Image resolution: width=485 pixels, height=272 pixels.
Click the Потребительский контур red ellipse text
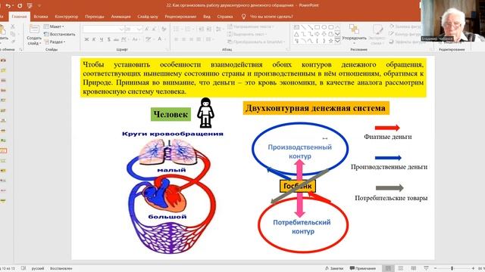click(x=302, y=227)
